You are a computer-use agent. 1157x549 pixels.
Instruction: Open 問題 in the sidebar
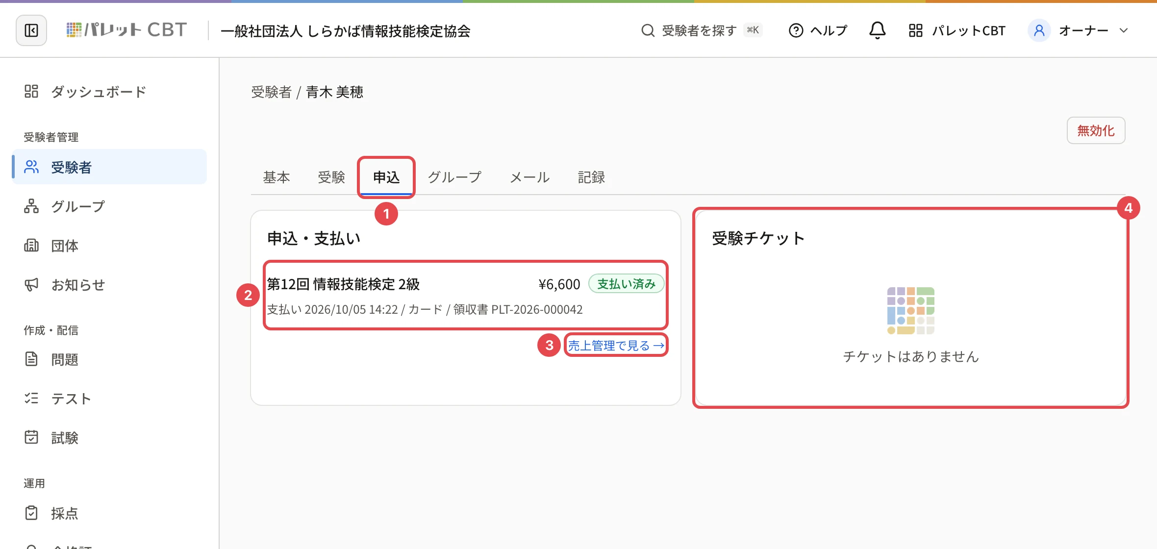109,359
